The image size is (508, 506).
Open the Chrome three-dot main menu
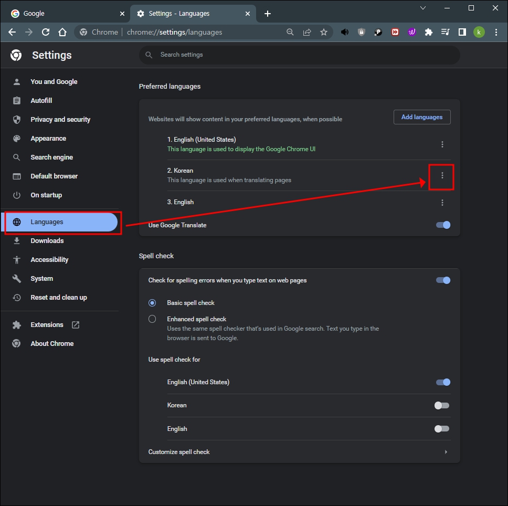[x=496, y=32]
